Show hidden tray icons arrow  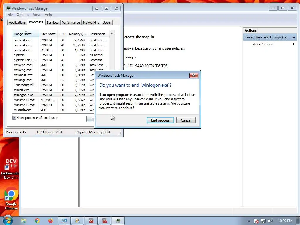tap(249, 221)
